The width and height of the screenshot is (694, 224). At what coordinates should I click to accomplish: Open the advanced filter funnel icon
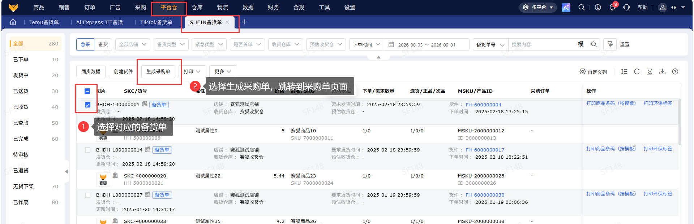pyautogui.click(x=610, y=44)
